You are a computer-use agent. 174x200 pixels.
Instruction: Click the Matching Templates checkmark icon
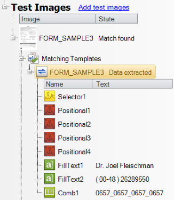33,58
